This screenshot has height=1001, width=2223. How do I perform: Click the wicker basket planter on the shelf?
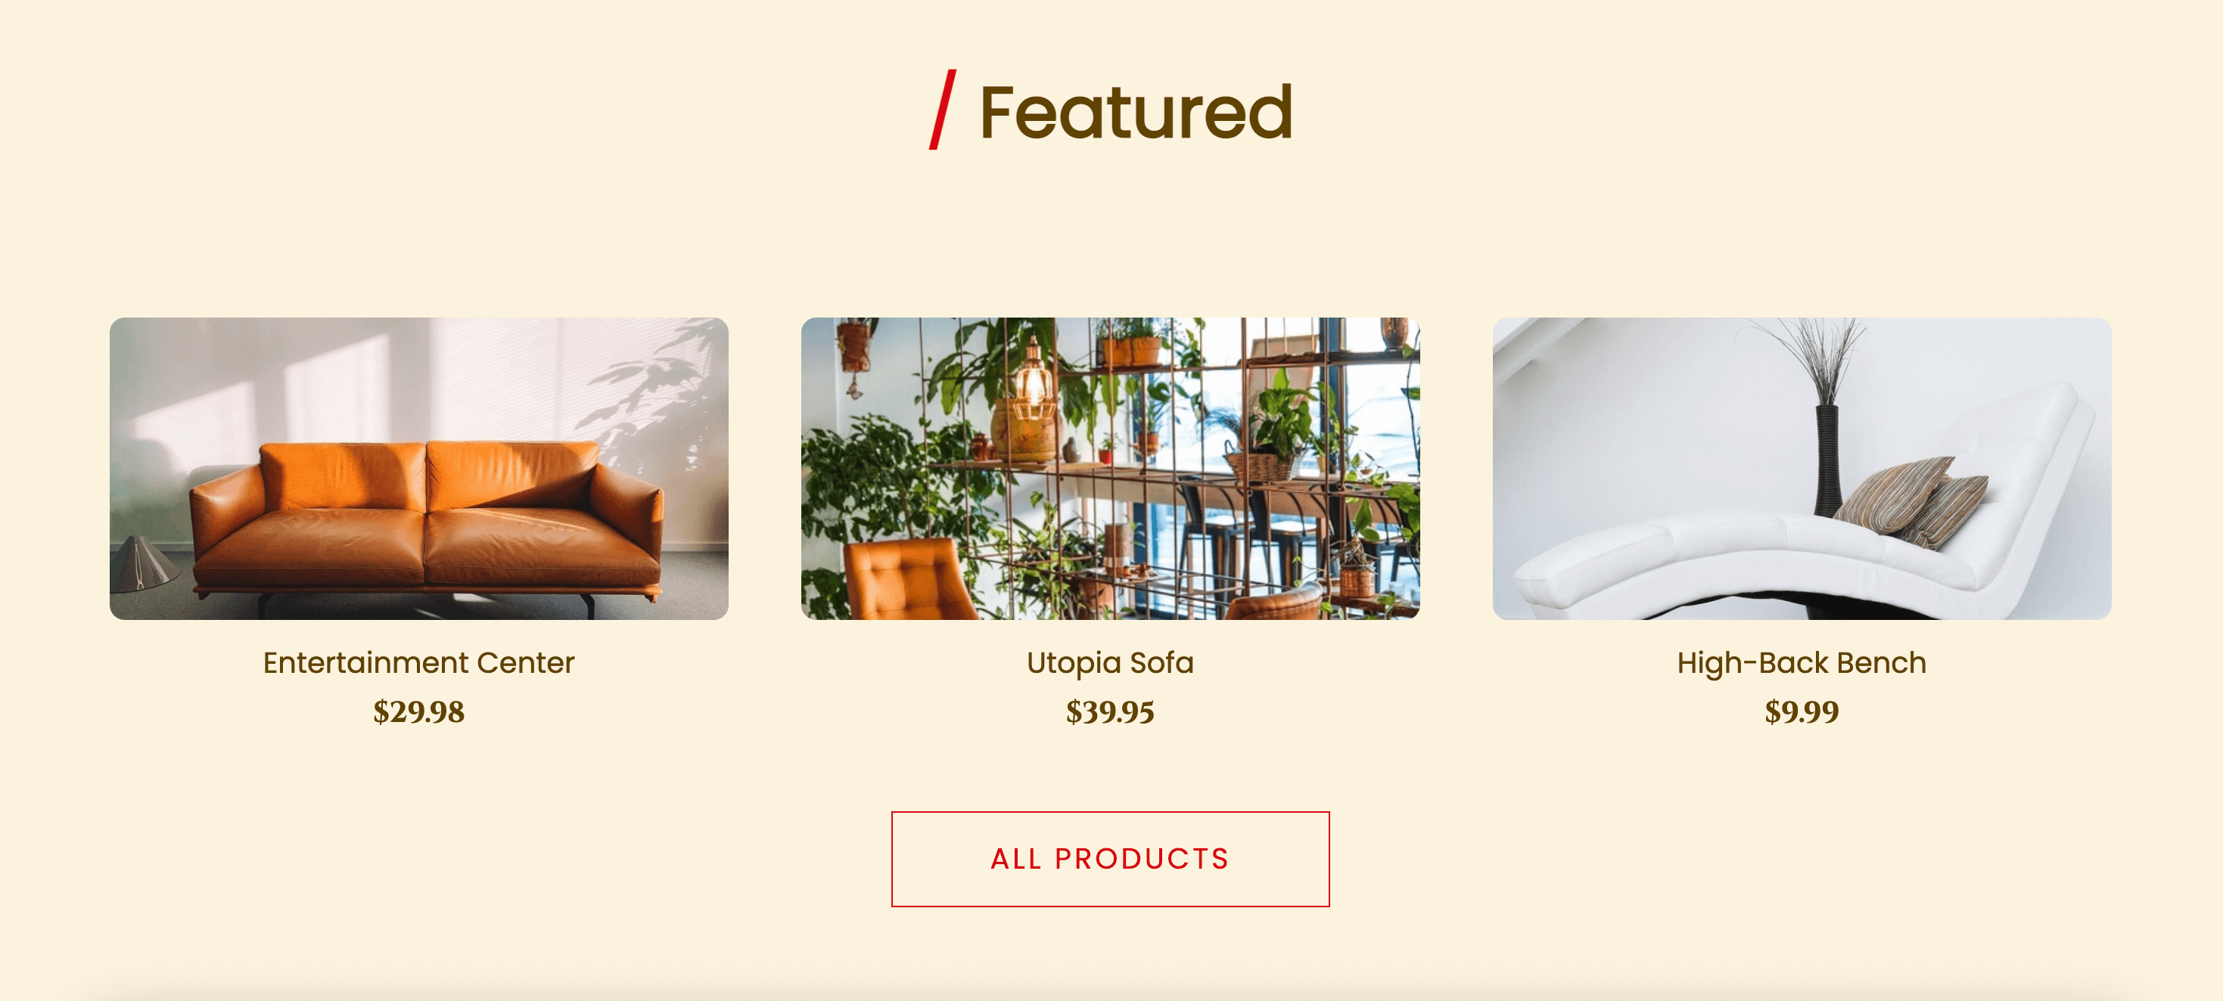point(1261,466)
